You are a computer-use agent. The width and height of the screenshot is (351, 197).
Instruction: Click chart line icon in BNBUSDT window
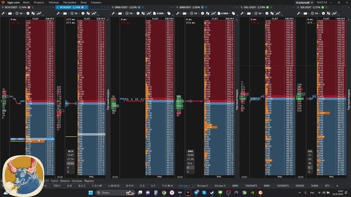[x=213, y=13]
